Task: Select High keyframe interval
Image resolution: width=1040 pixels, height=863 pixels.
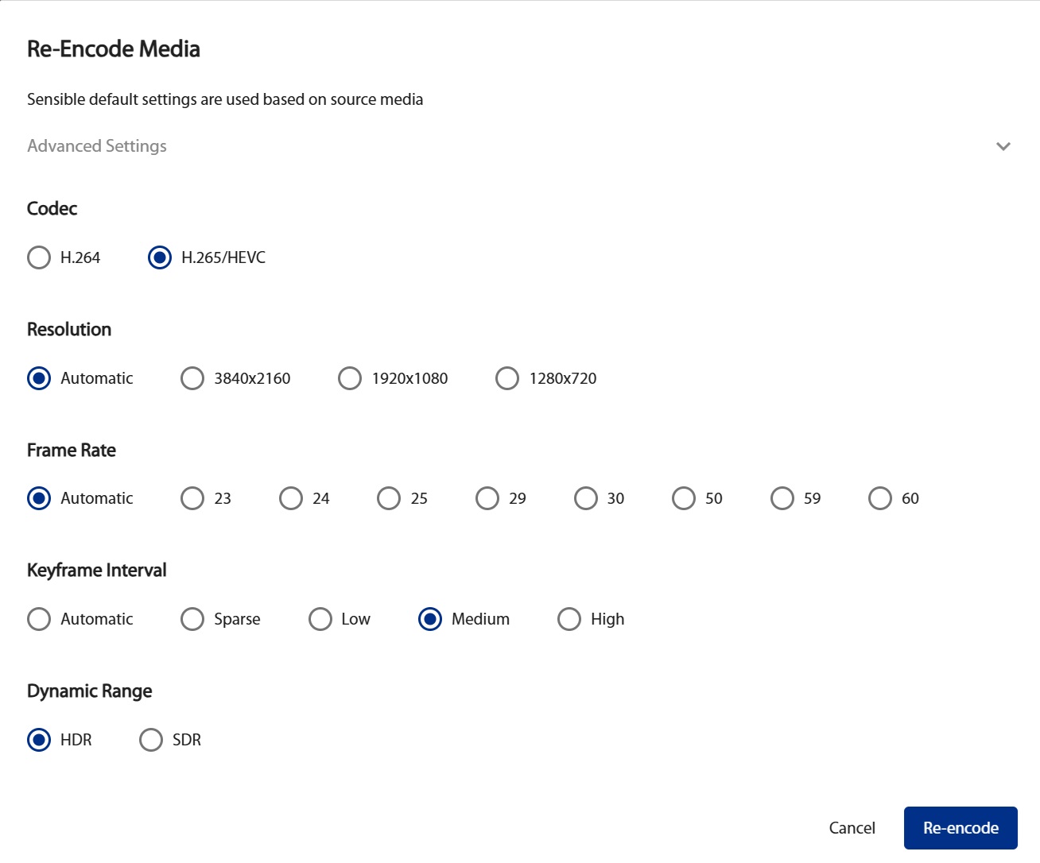Action: coord(569,619)
